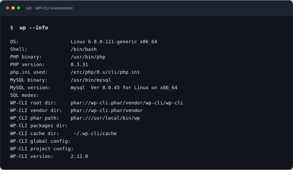The height and width of the screenshot is (170, 293).
Task: Click the green dollar prompt symbol
Action: coord(12,28)
